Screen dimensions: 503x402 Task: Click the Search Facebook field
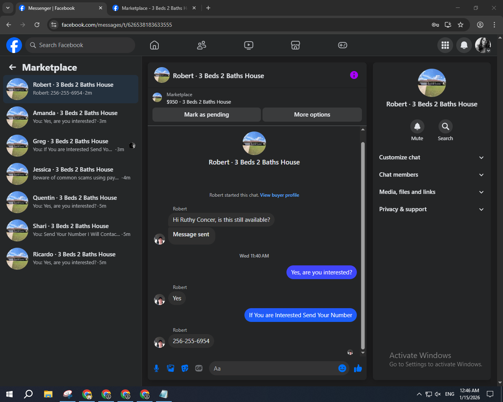80,45
